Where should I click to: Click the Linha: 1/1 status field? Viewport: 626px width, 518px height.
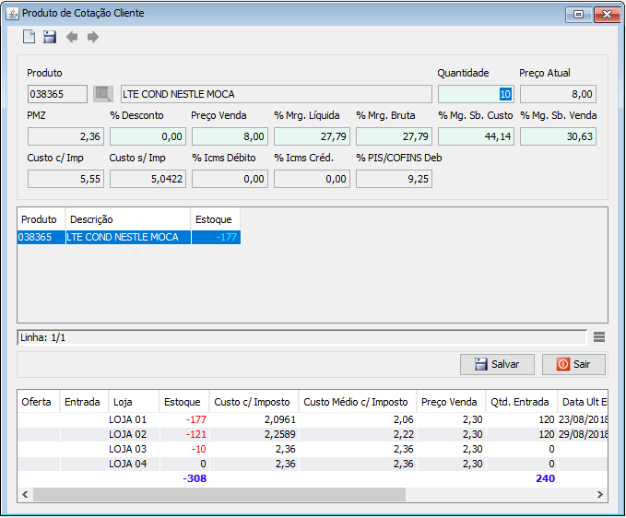301,337
